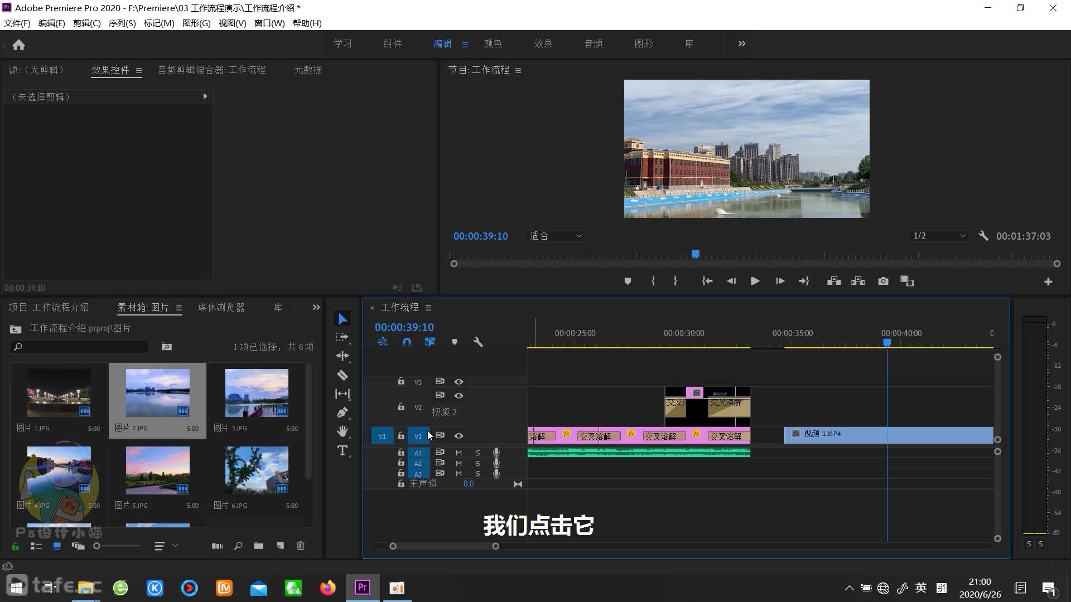Expand workspace overflow chevrons
The width and height of the screenshot is (1071, 602).
click(741, 43)
